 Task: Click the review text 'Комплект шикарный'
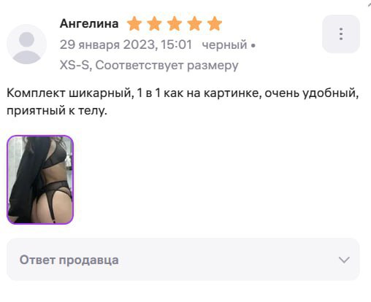click(70, 93)
